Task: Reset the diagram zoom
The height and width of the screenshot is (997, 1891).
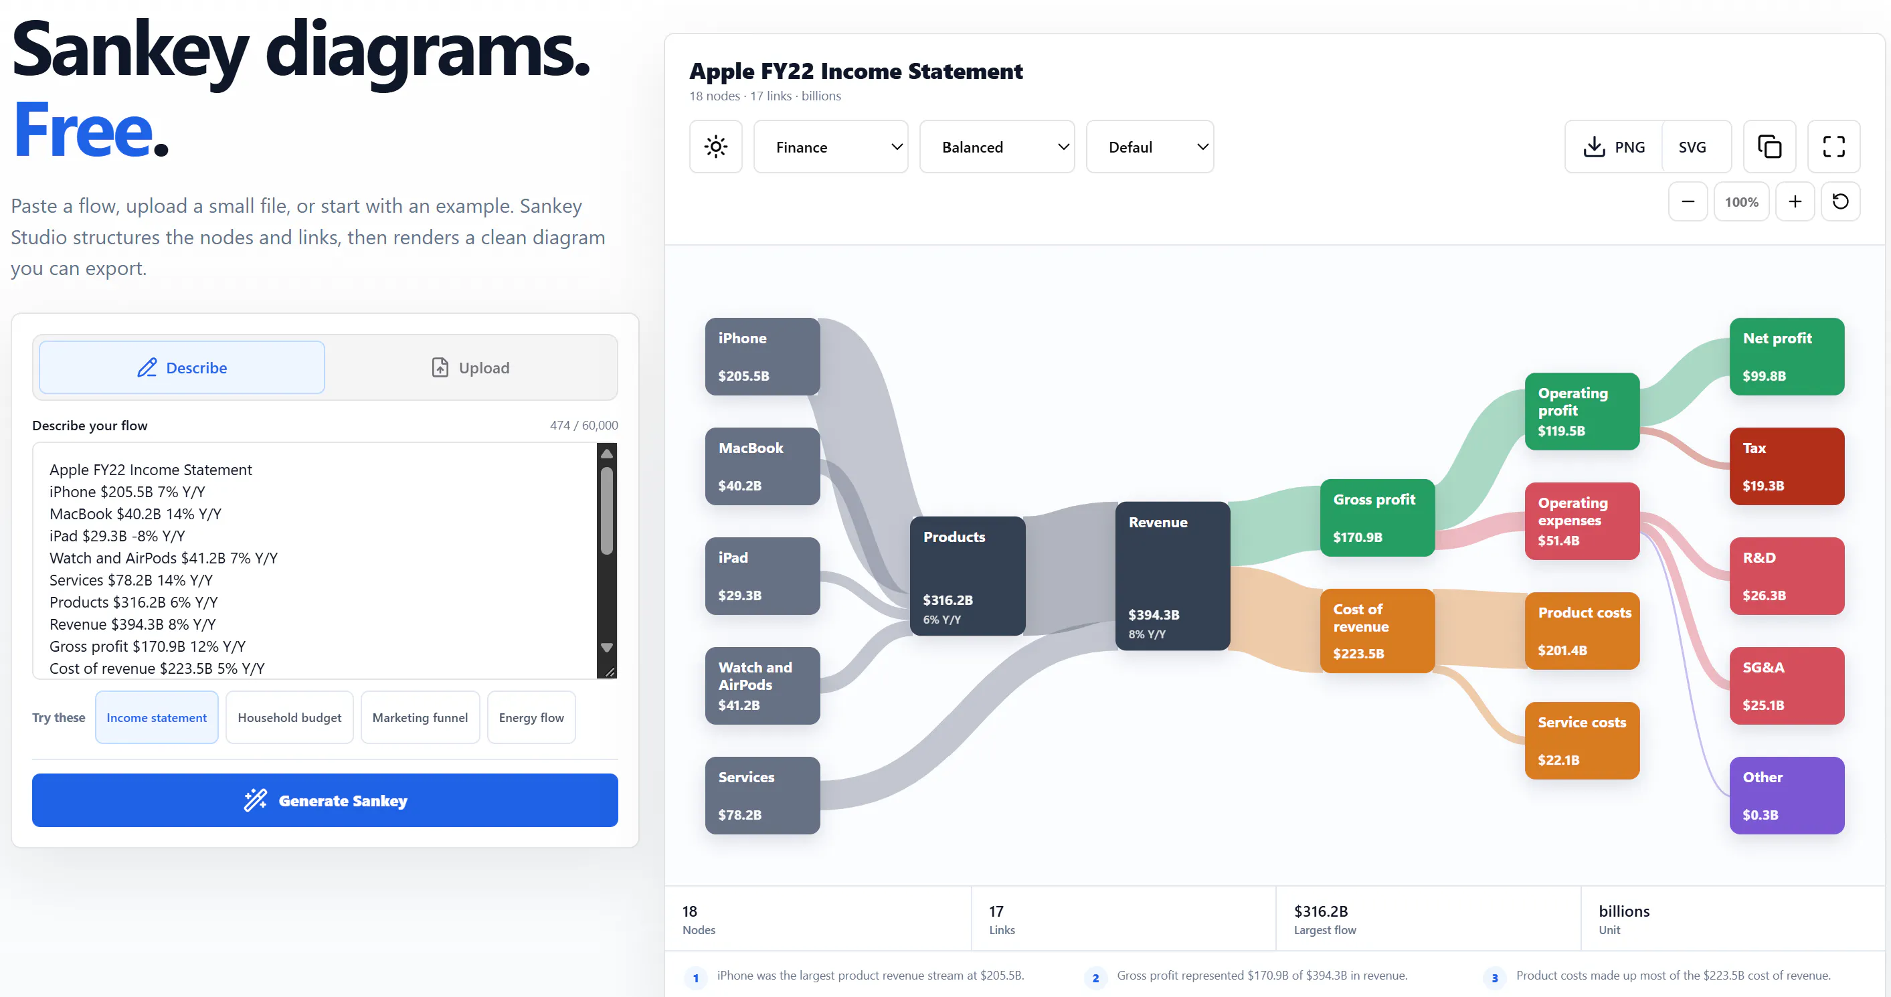Action: (1840, 202)
